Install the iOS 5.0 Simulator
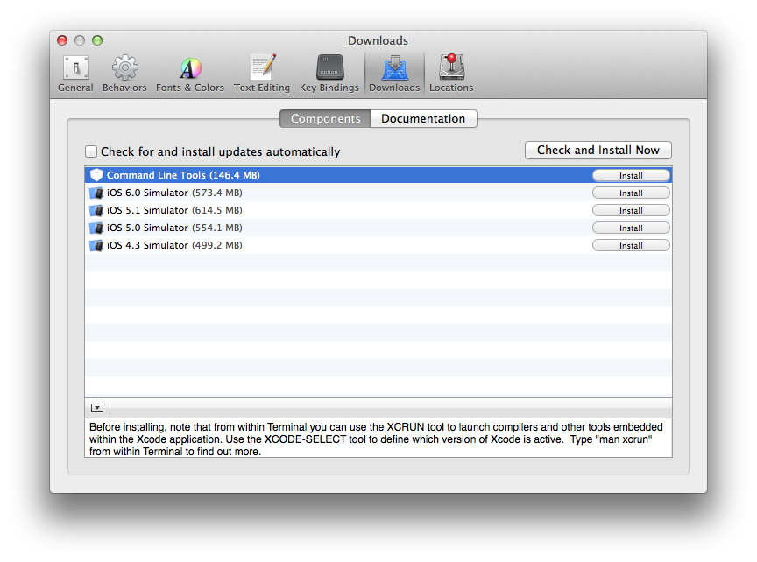The image size is (757, 562). (631, 228)
